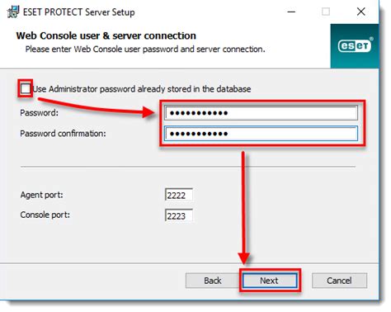Focus the Password input field
Viewport: 391px width, 312px height.
[261, 113]
